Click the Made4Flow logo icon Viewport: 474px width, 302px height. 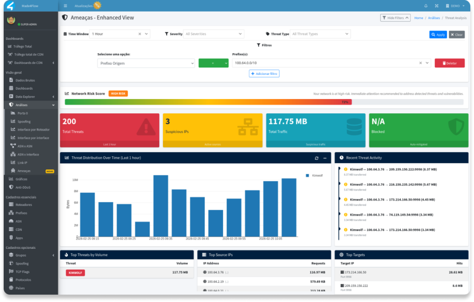10,6
